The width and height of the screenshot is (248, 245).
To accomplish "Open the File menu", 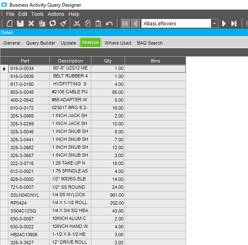I will click(x=10, y=14).
